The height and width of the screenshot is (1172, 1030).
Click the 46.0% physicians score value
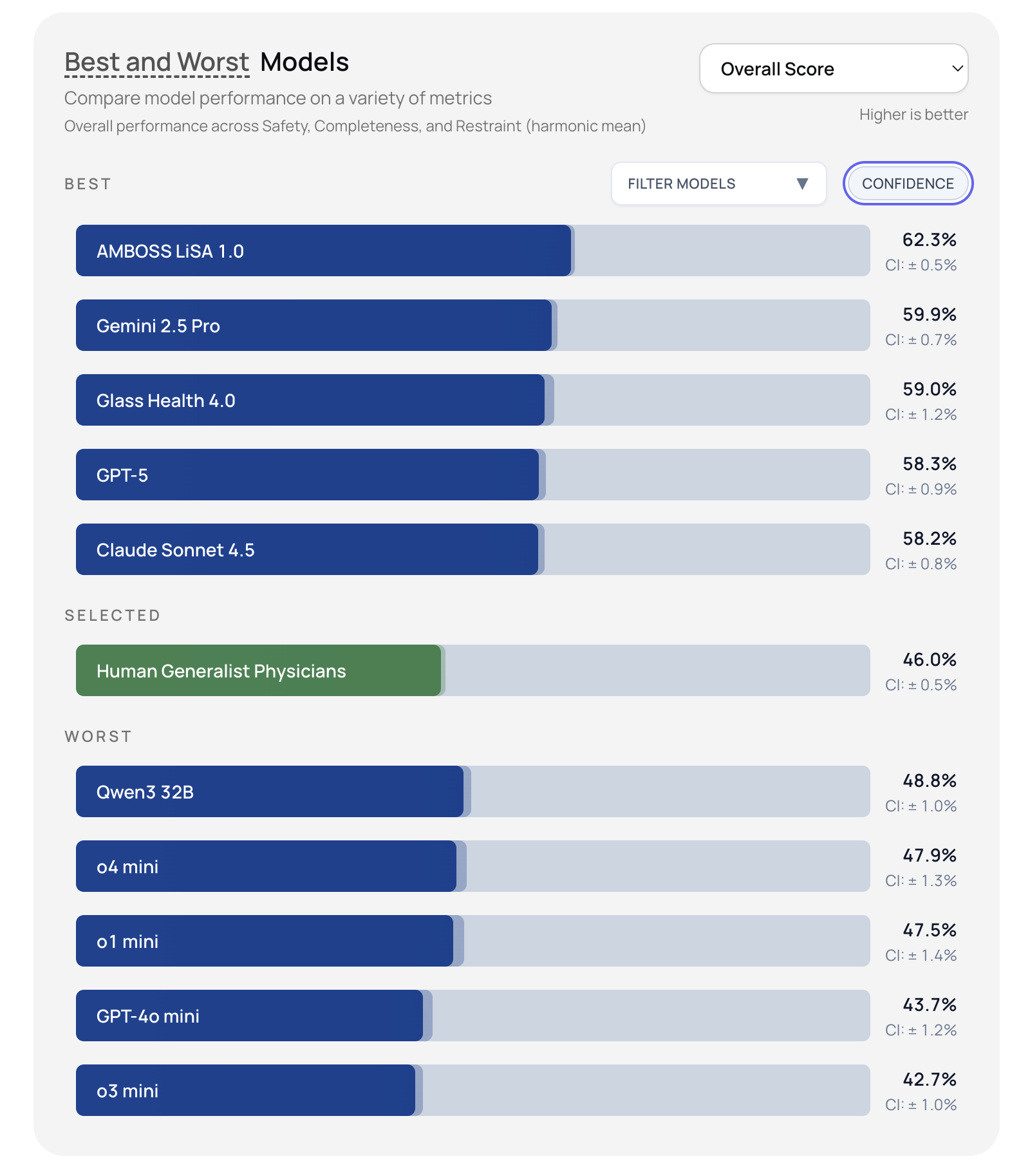click(929, 660)
